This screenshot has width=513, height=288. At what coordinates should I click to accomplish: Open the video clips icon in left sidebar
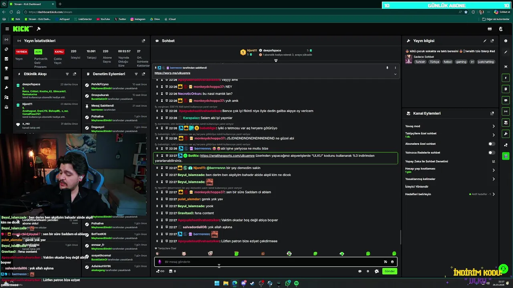[6, 78]
